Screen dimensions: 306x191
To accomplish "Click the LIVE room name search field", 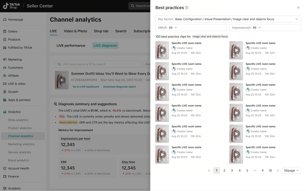I will (97, 64).
